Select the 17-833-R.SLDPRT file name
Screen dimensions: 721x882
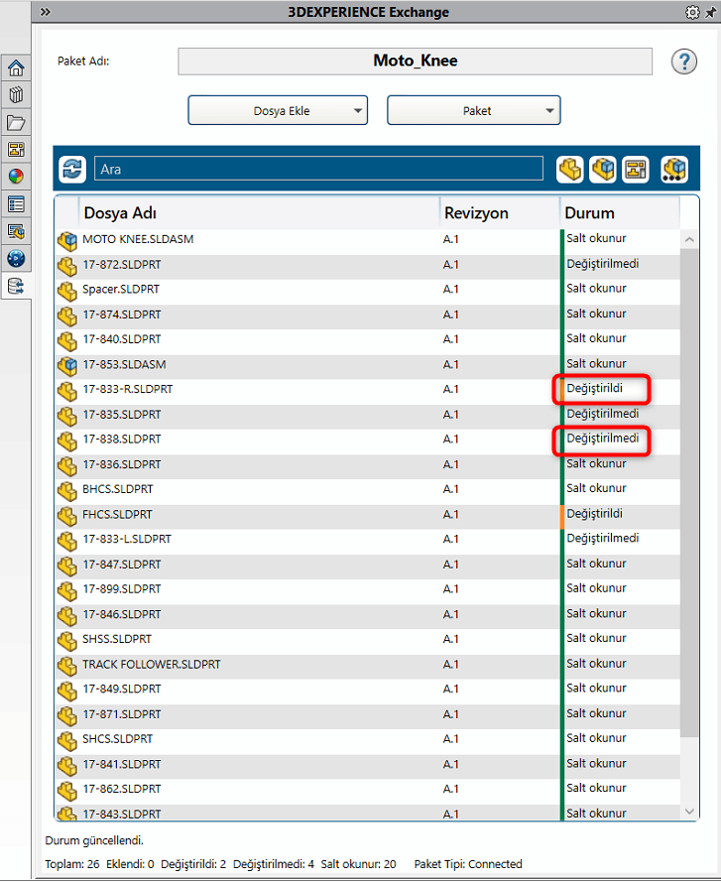[x=128, y=389]
